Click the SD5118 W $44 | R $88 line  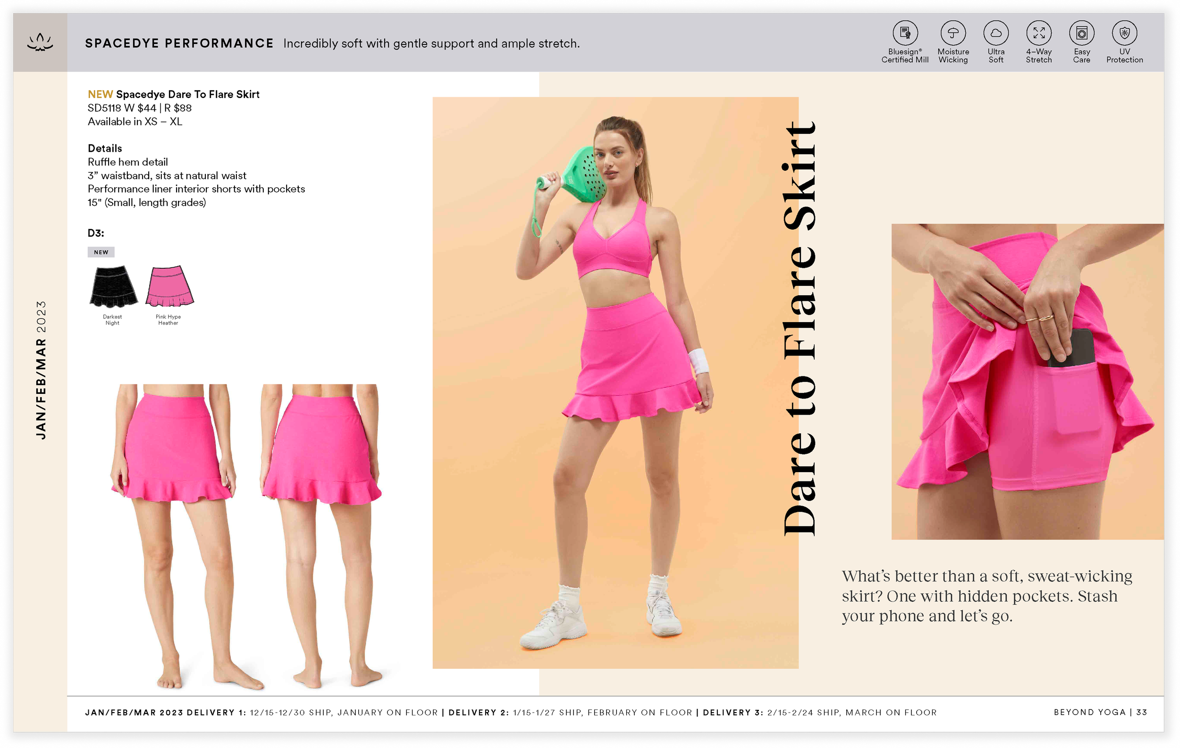coord(140,108)
